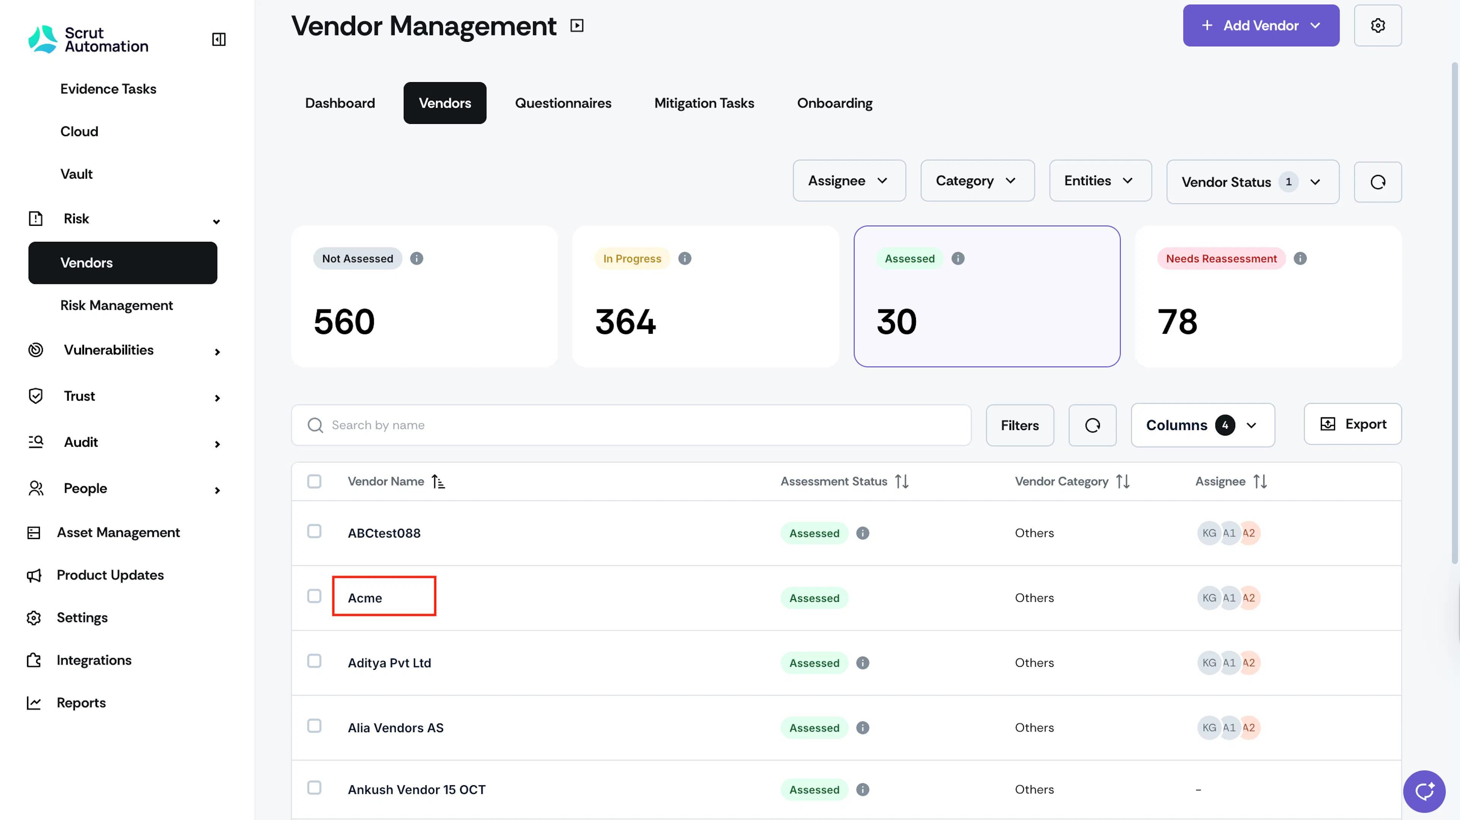Switch to the Questionnaires tab
The width and height of the screenshot is (1460, 820).
click(563, 103)
